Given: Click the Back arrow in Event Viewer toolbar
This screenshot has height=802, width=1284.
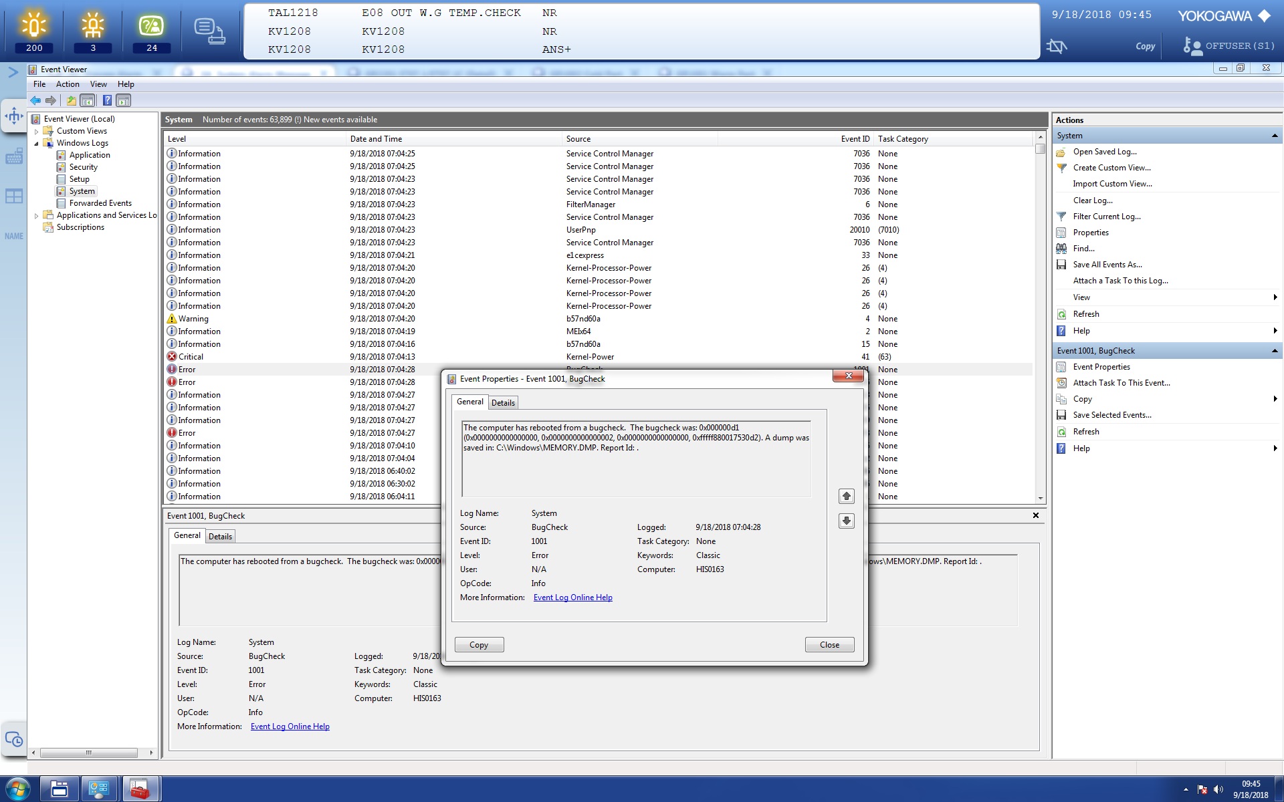Looking at the screenshot, I should point(35,101).
